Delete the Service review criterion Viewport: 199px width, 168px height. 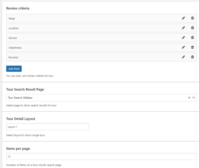[193, 38]
